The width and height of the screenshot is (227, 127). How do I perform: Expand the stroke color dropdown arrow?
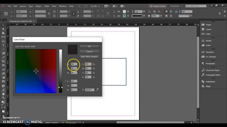click(x=128, y=16)
